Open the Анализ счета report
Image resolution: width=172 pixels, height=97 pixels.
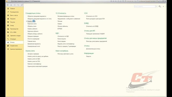coord(31,21)
